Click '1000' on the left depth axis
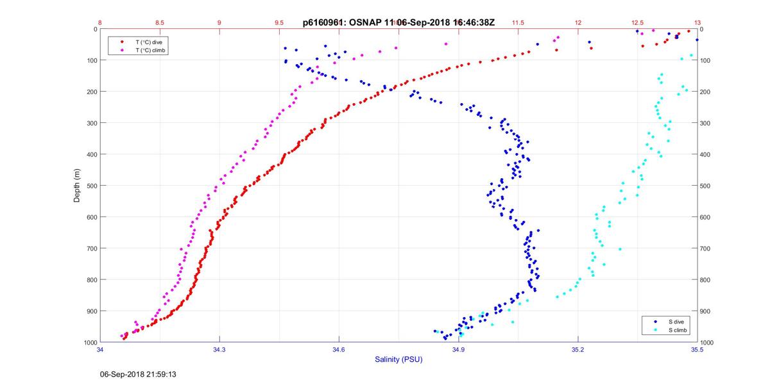The image size is (770, 385). 90,343
